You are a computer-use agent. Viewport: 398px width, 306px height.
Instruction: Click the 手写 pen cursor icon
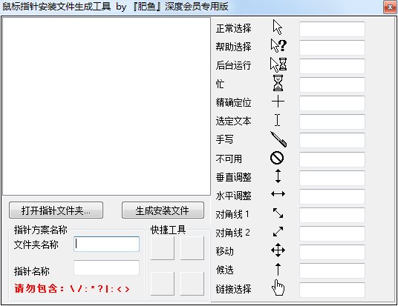point(278,139)
